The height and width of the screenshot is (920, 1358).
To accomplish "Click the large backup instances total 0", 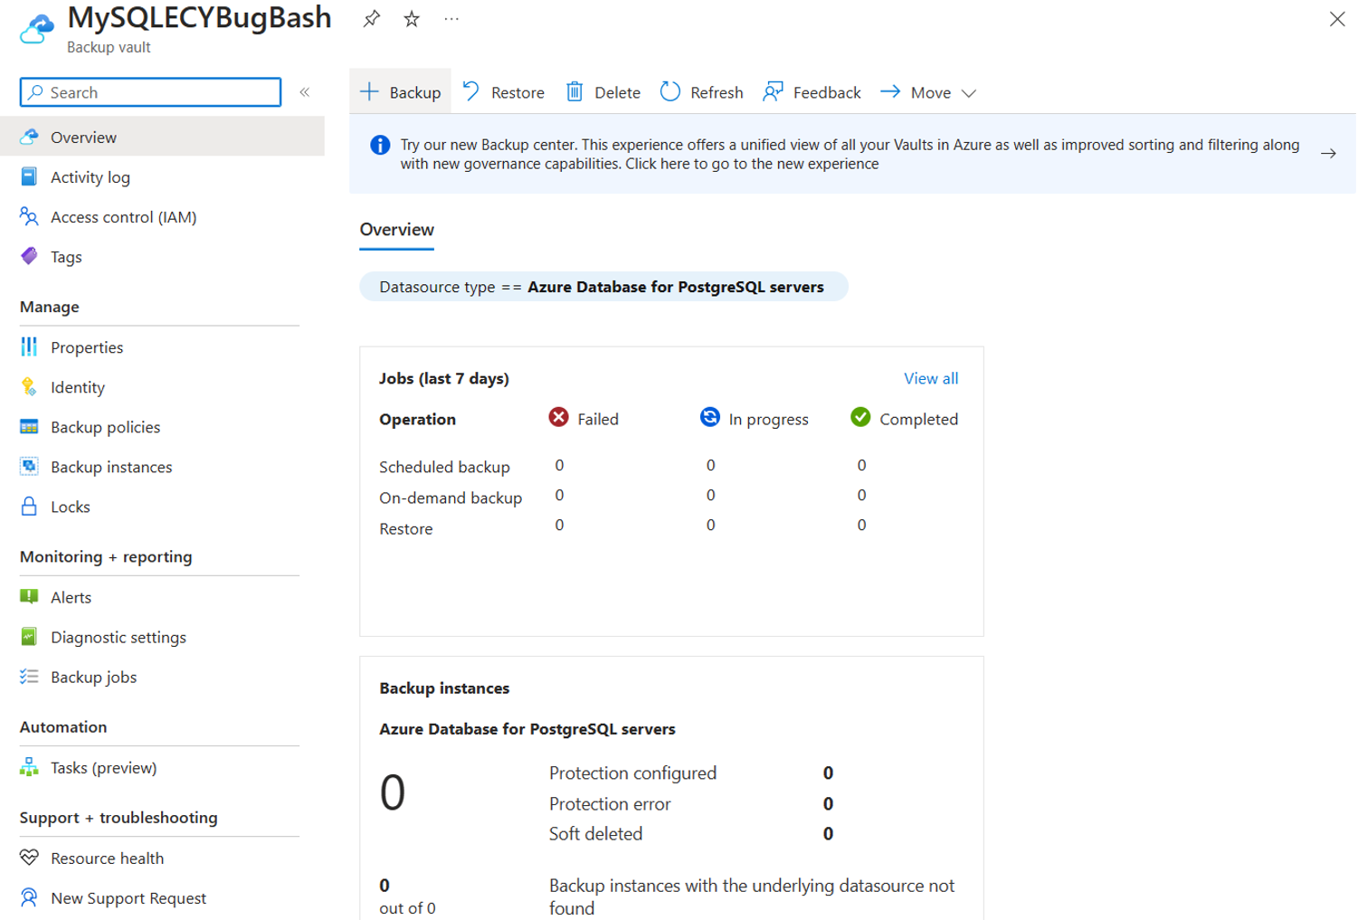I will [393, 792].
